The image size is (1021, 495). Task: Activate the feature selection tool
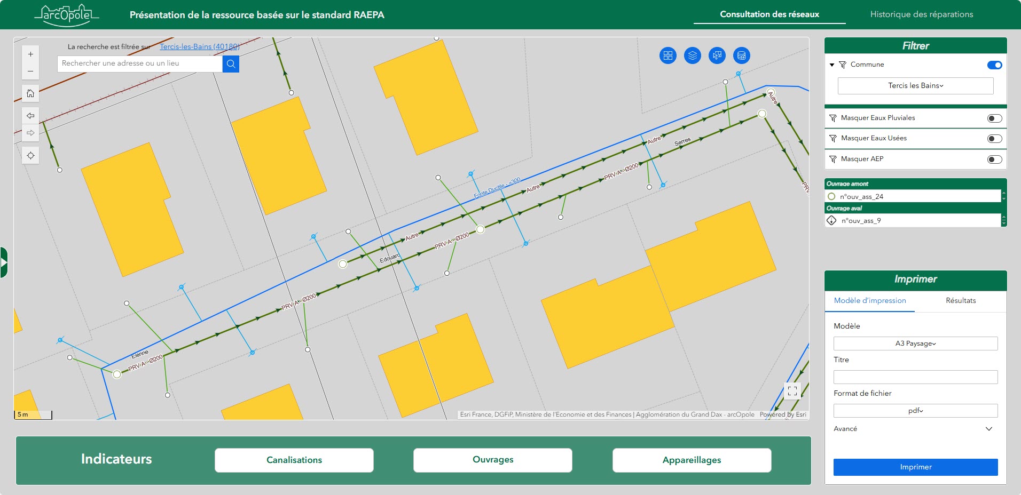(717, 55)
